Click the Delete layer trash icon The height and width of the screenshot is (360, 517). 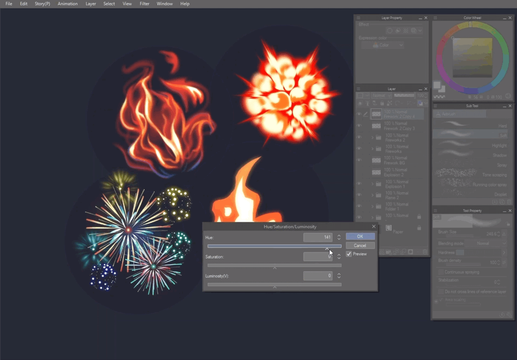(x=425, y=252)
